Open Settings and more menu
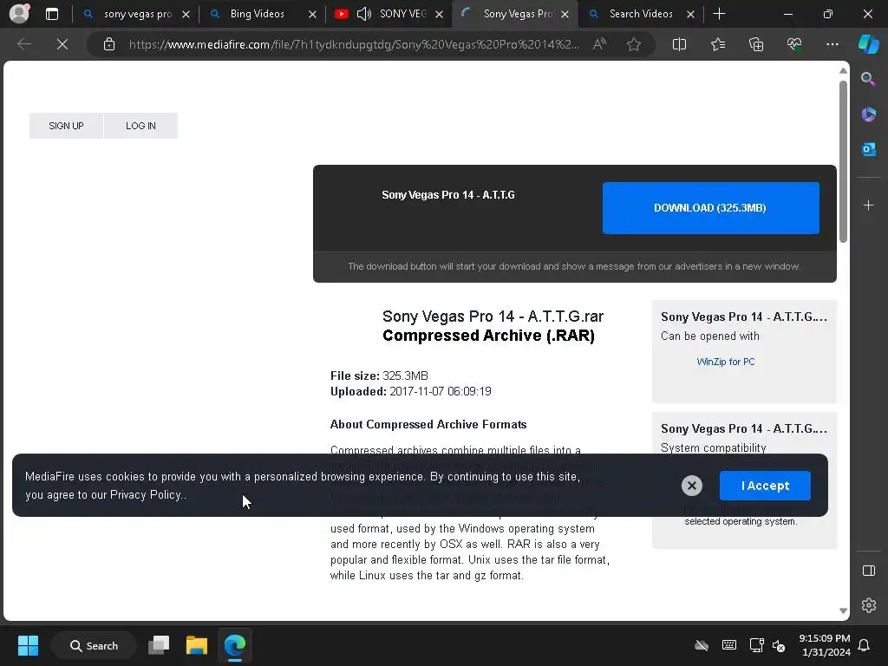The image size is (888, 666). click(832, 44)
